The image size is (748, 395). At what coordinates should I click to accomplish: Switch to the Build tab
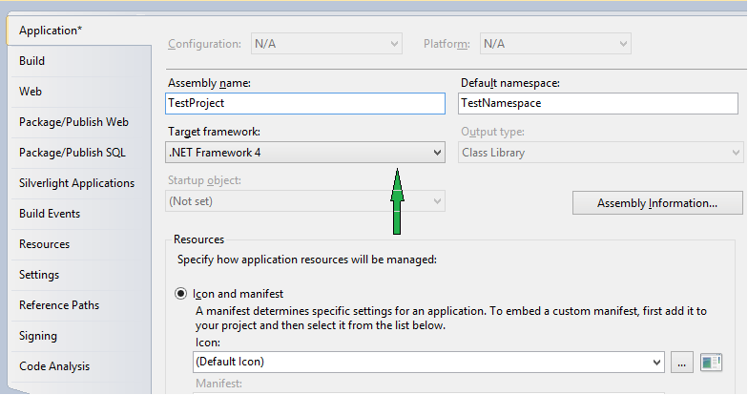(32, 61)
